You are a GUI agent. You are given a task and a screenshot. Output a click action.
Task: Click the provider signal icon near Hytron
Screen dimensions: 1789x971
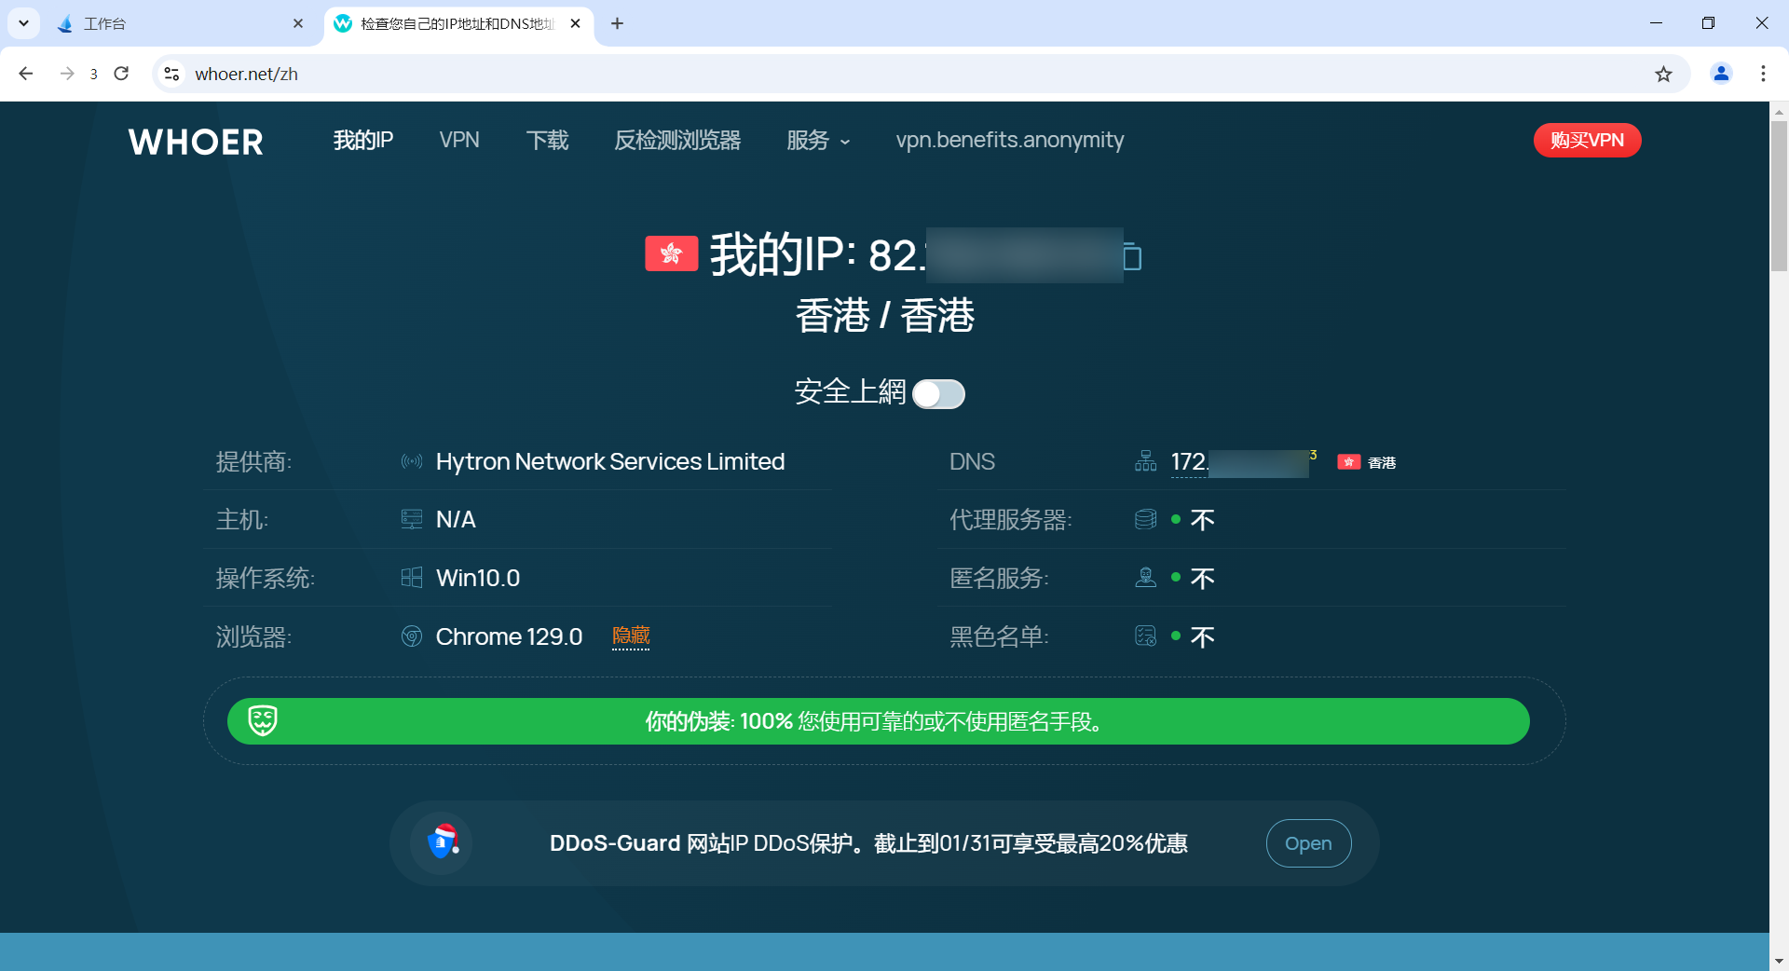(x=412, y=461)
